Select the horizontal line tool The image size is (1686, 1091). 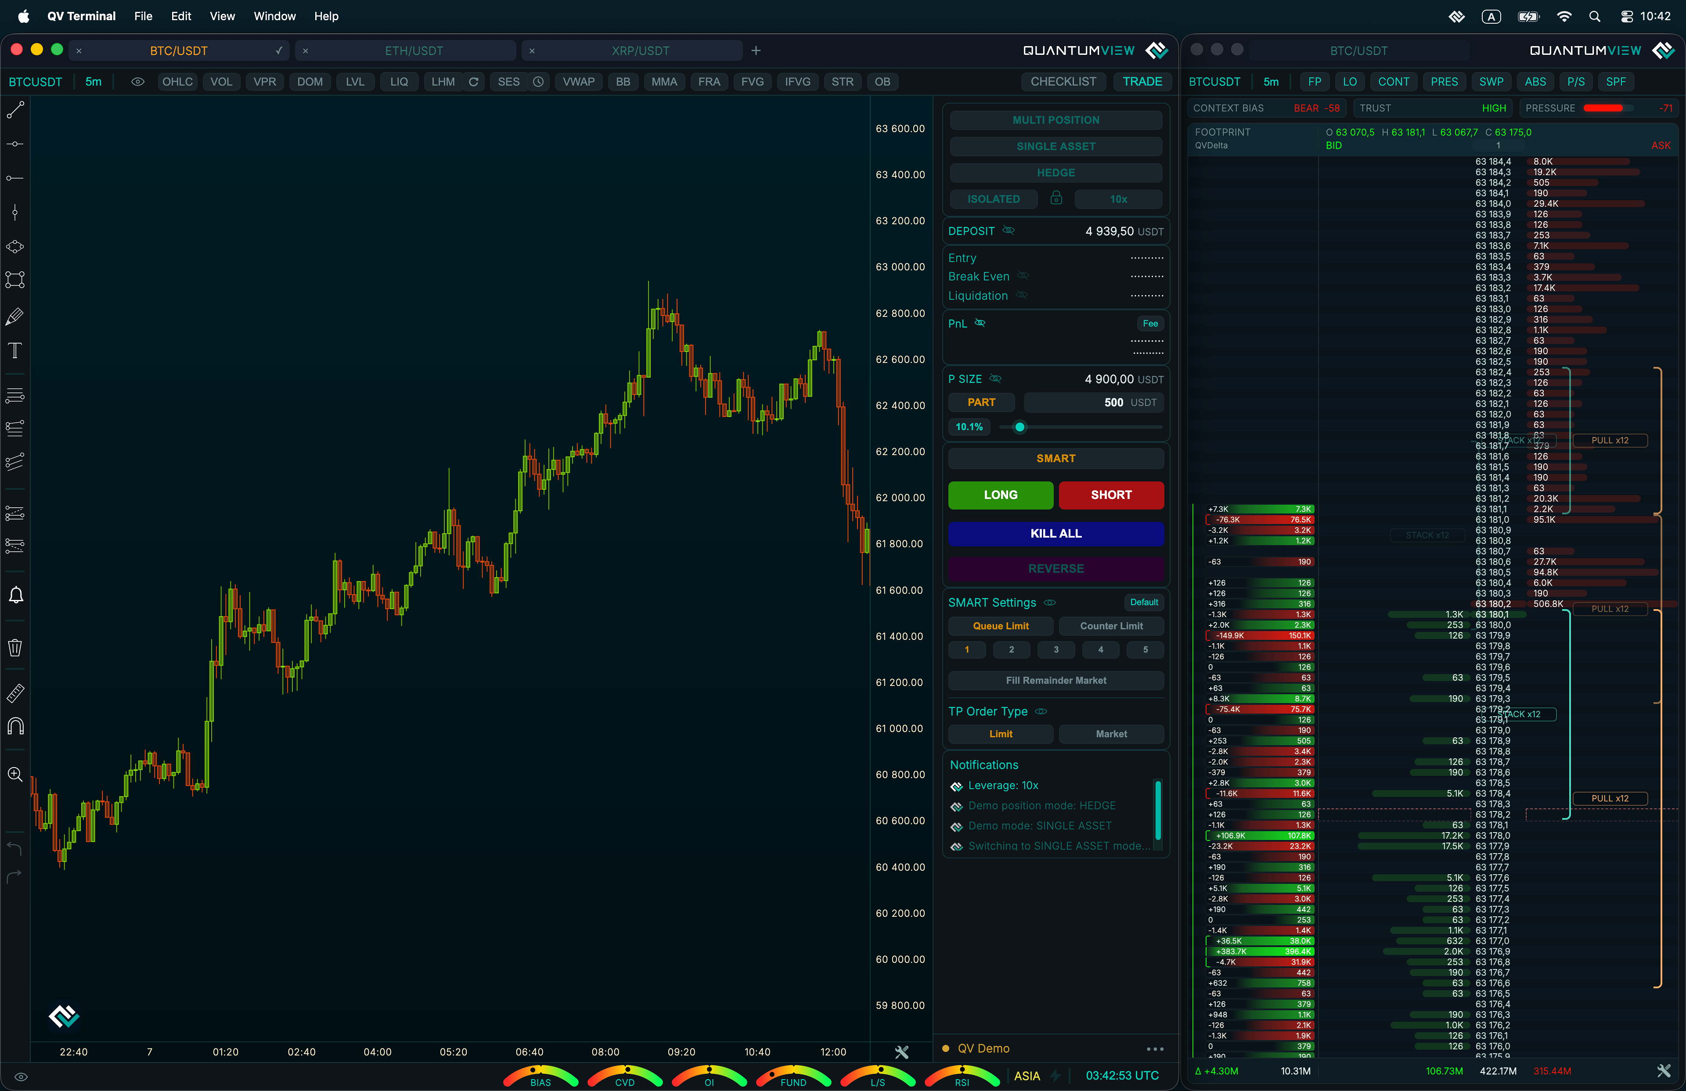pos(15,144)
